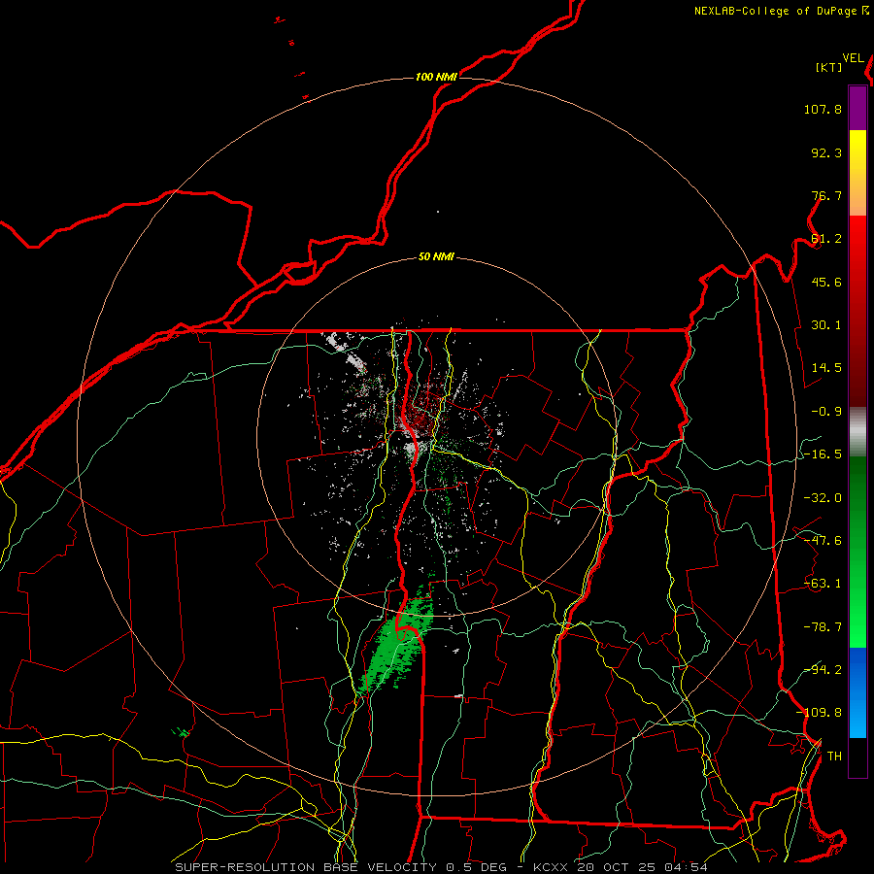The width and height of the screenshot is (874, 874).
Task: Select the -0.9 legend value
Action: click(x=826, y=412)
